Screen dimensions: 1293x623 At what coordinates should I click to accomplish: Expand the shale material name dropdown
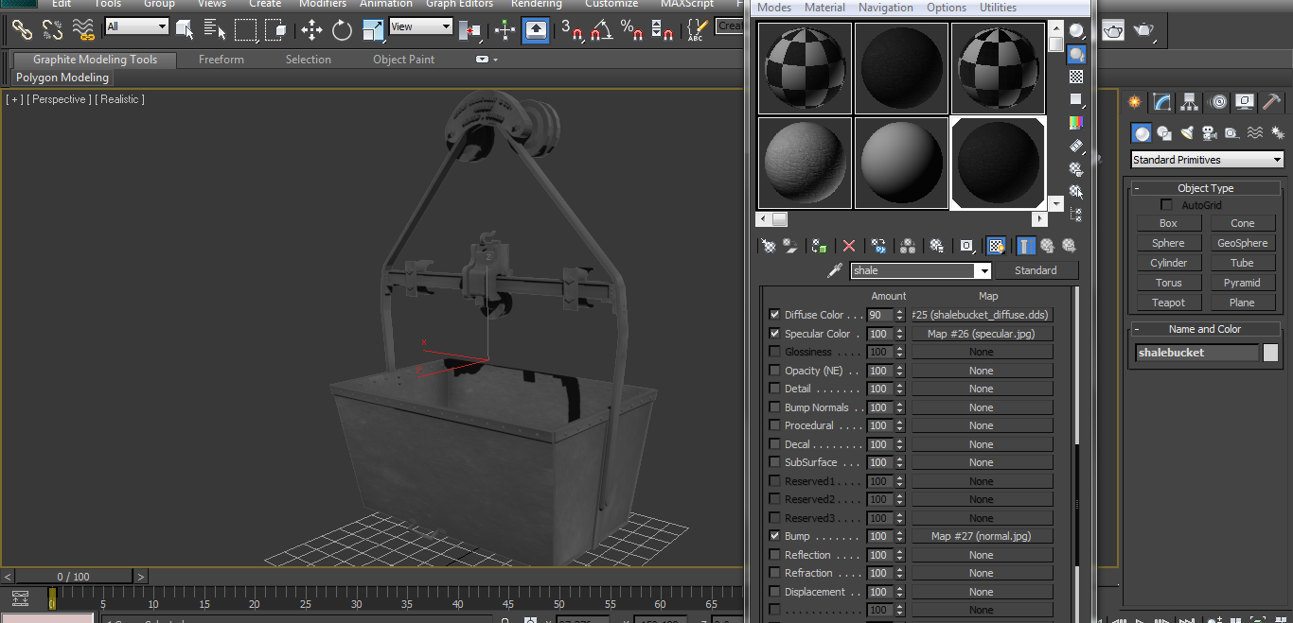984,271
